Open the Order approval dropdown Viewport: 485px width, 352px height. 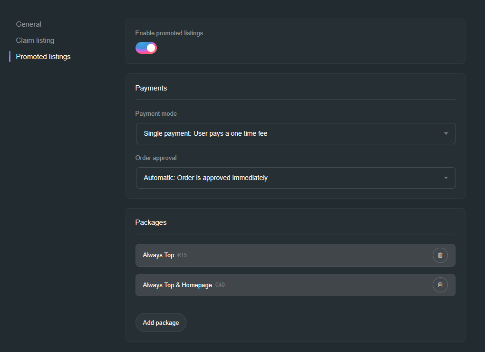[x=295, y=178]
